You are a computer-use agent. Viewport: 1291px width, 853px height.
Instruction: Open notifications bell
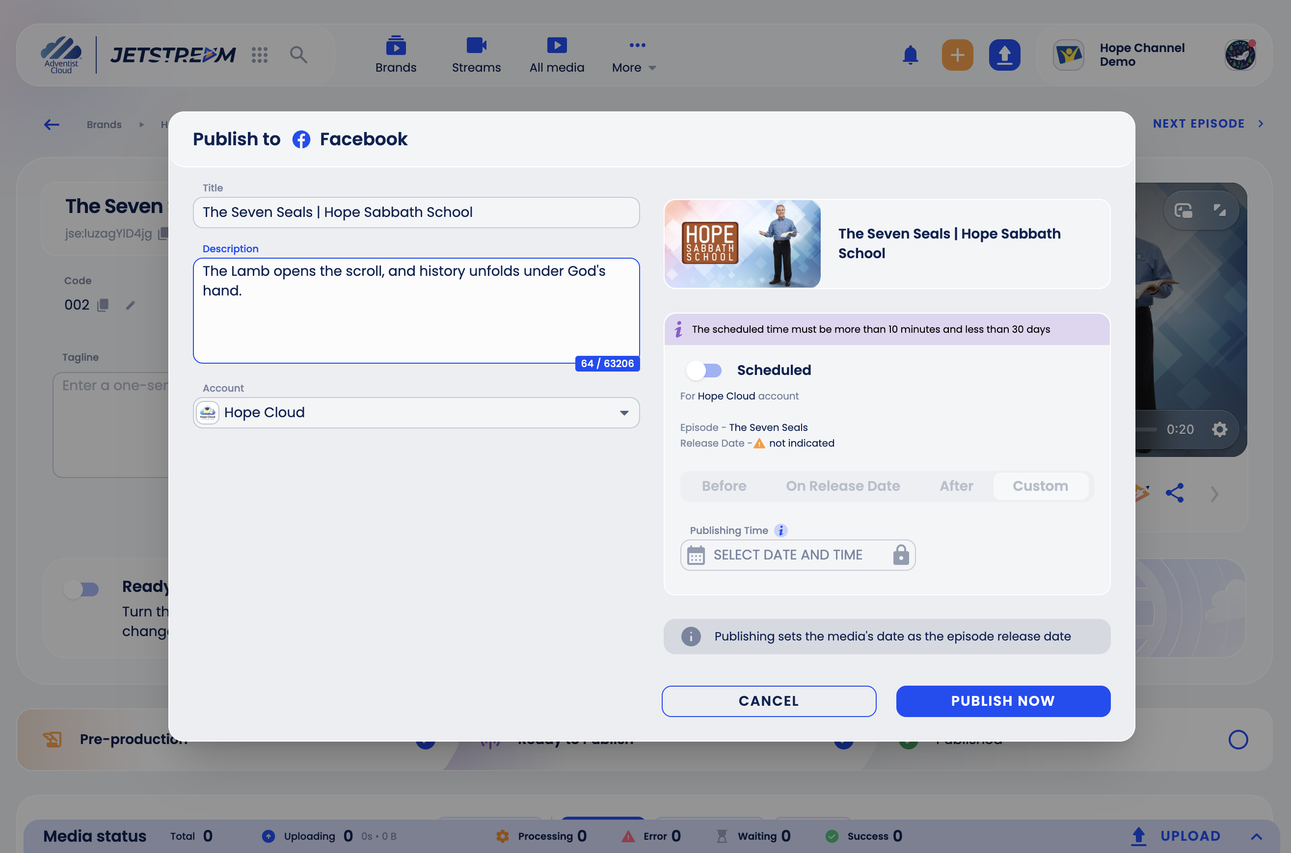point(910,55)
